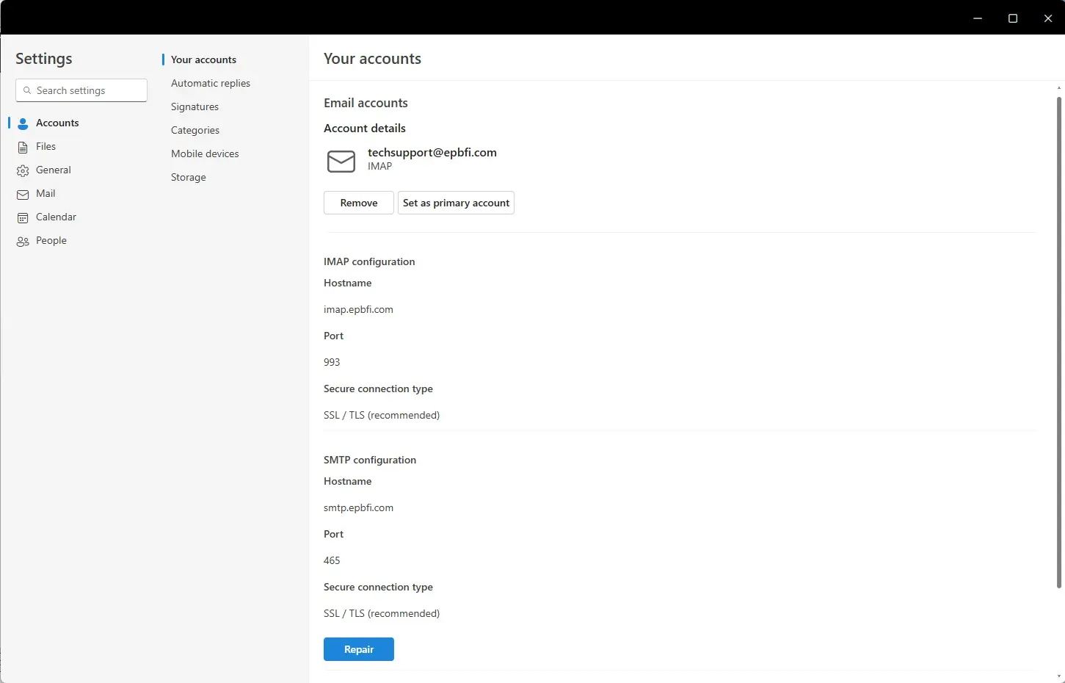Image resolution: width=1065 pixels, height=683 pixels.
Task: Click the Calendar icon in sidebar
Action: tap(23, 217)
